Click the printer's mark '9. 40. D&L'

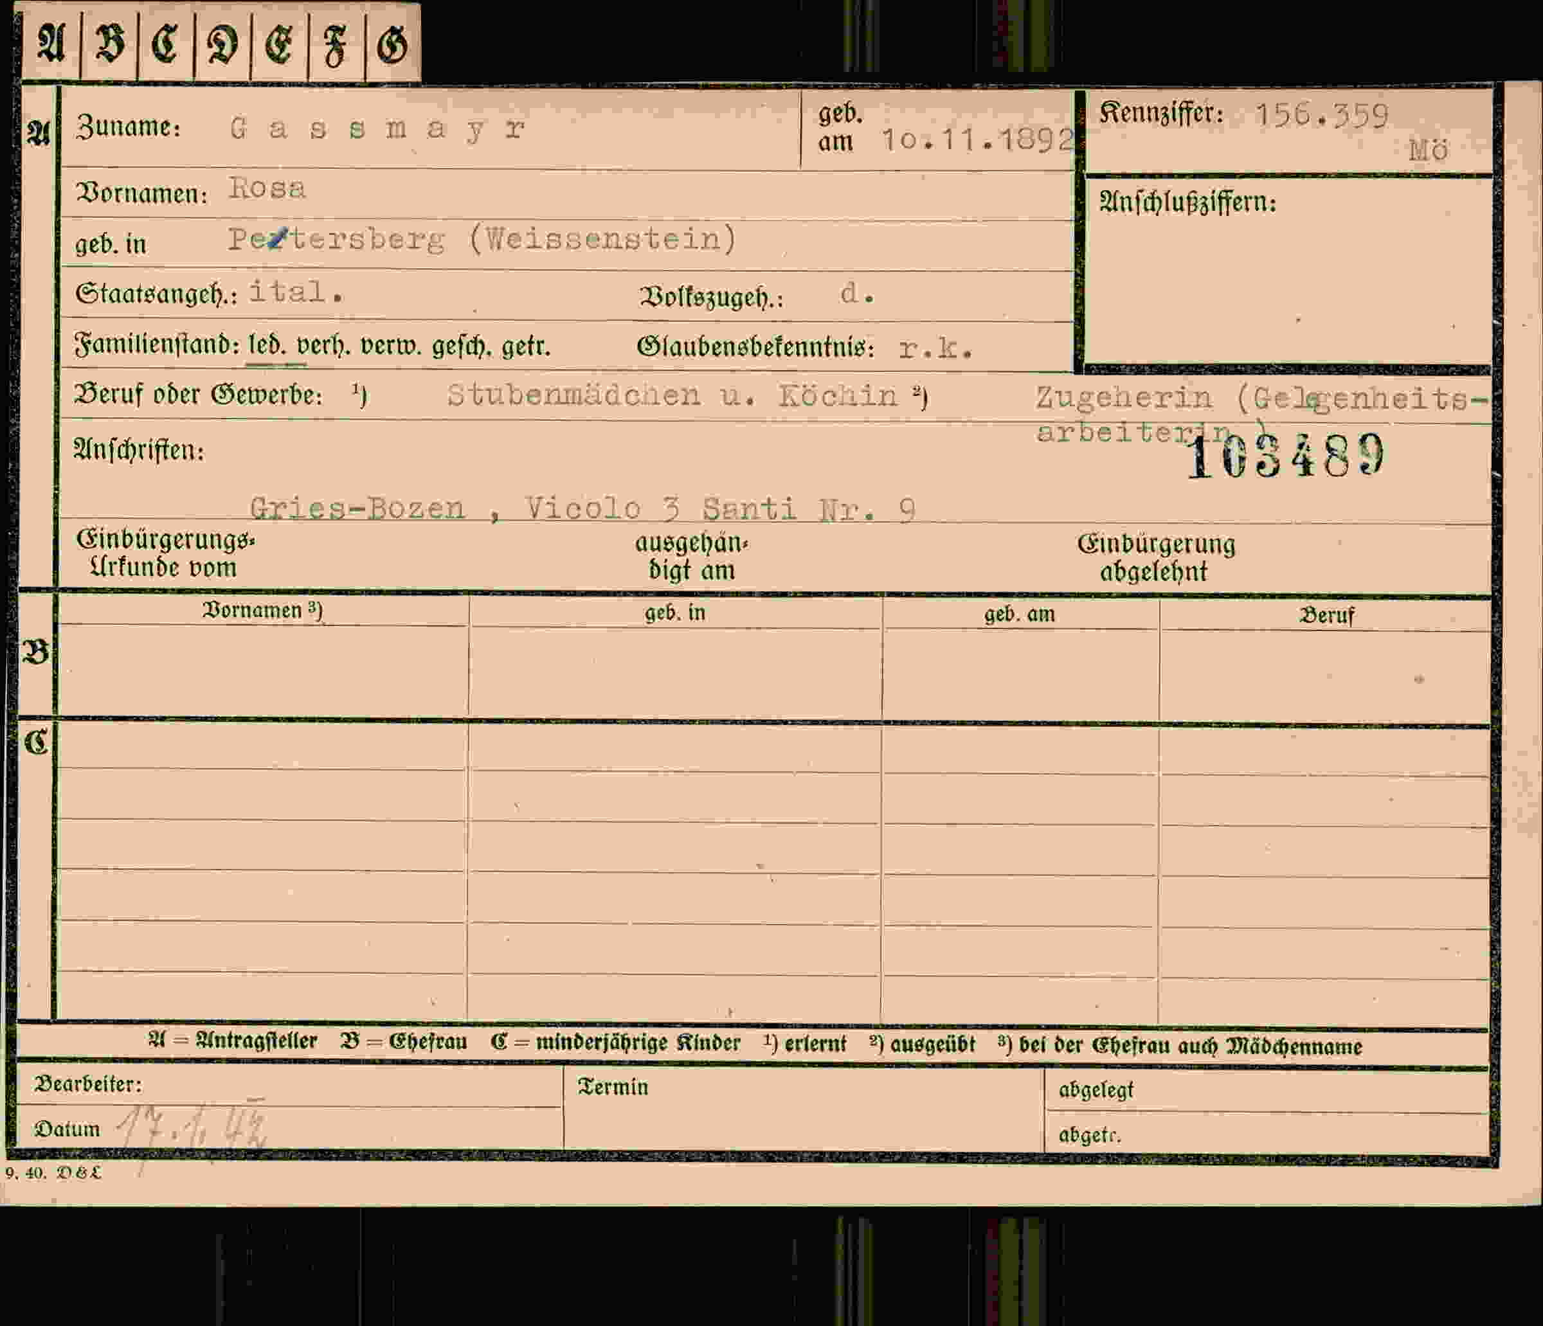click(x=53, y=1172)
